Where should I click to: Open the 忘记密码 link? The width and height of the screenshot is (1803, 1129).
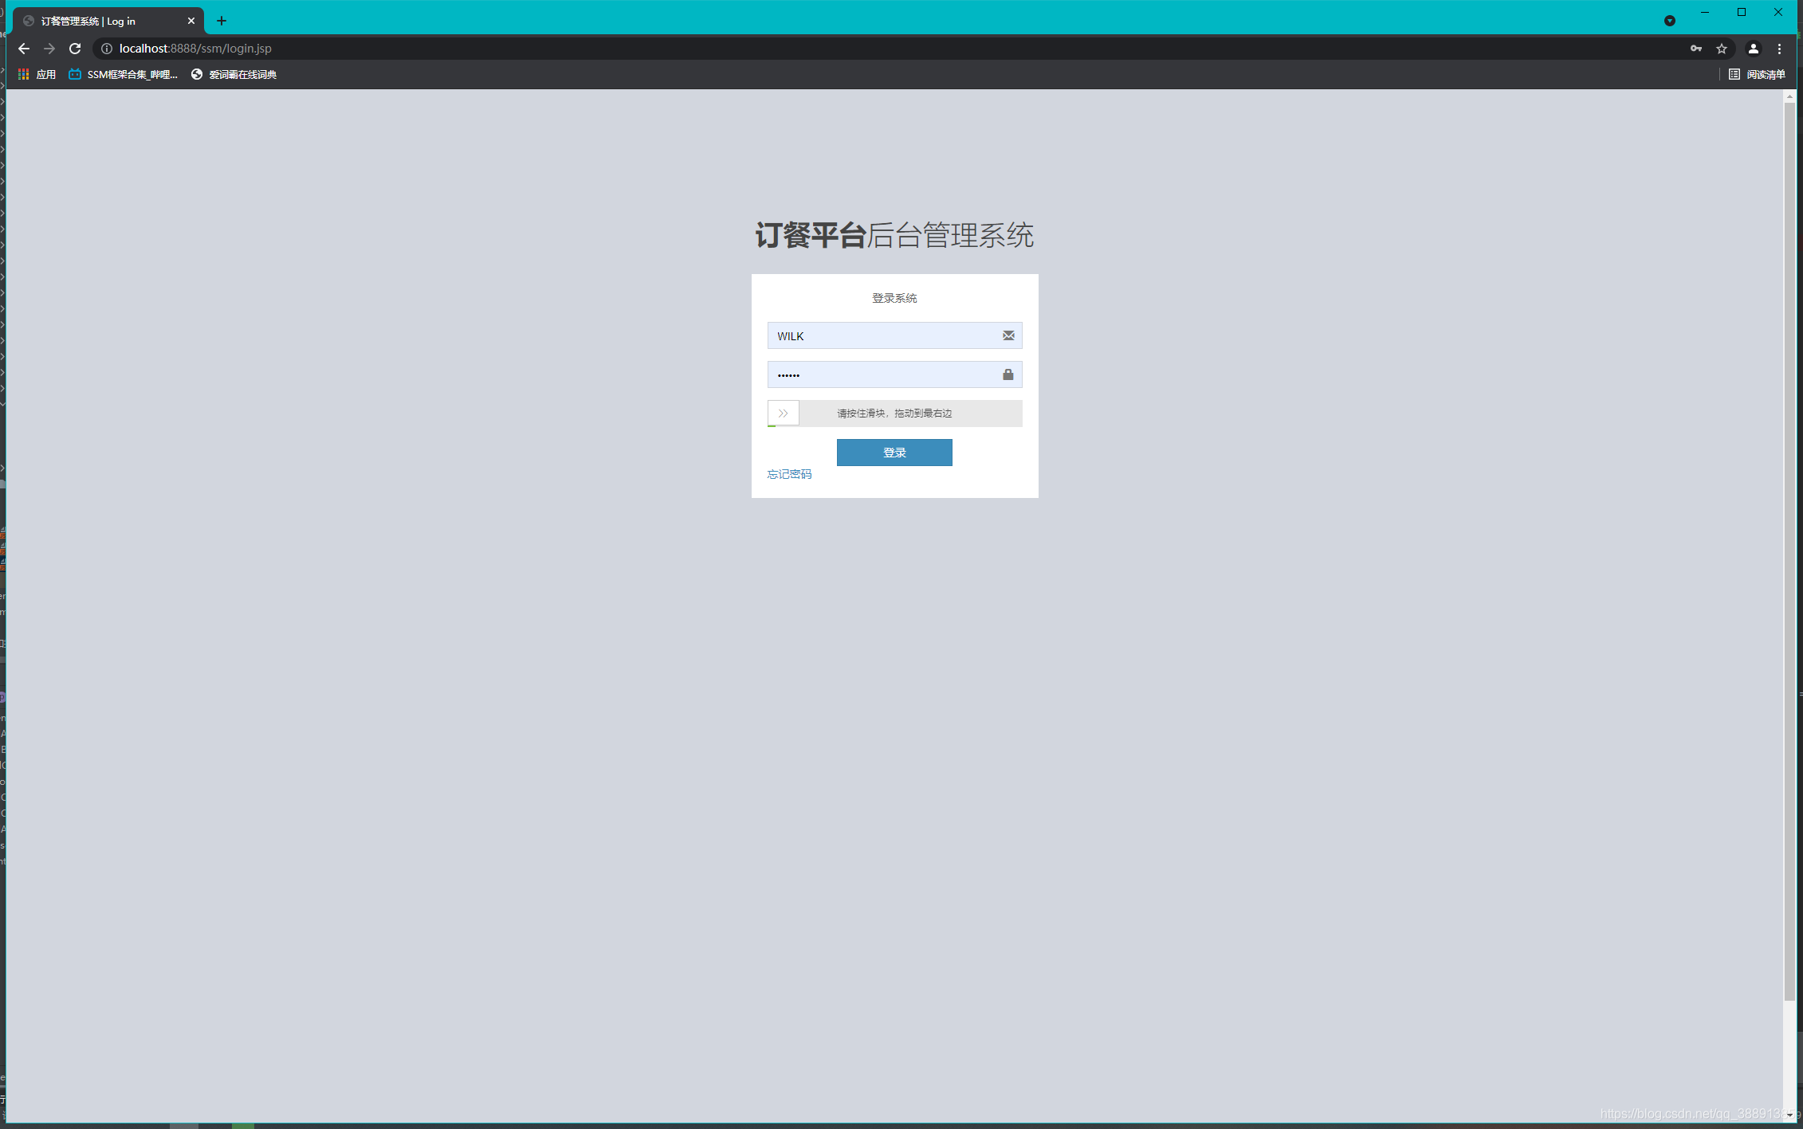point(789,473)
